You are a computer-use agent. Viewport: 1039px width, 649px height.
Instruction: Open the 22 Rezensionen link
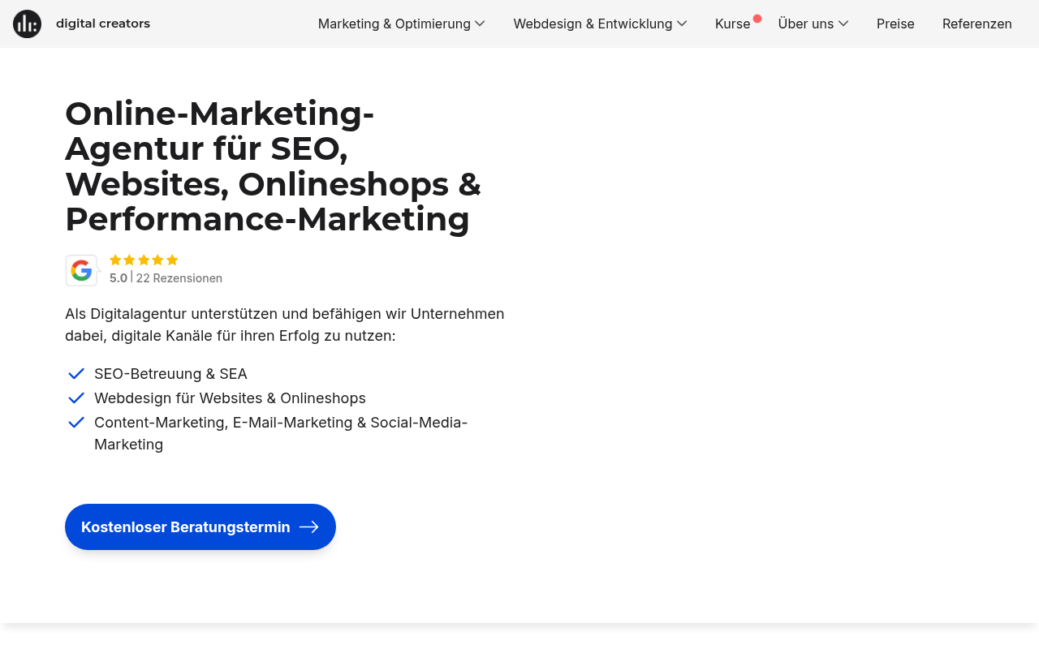[179, 278]
